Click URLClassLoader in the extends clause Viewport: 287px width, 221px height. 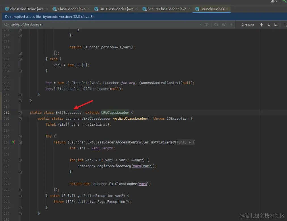click(x=115, y=113)
